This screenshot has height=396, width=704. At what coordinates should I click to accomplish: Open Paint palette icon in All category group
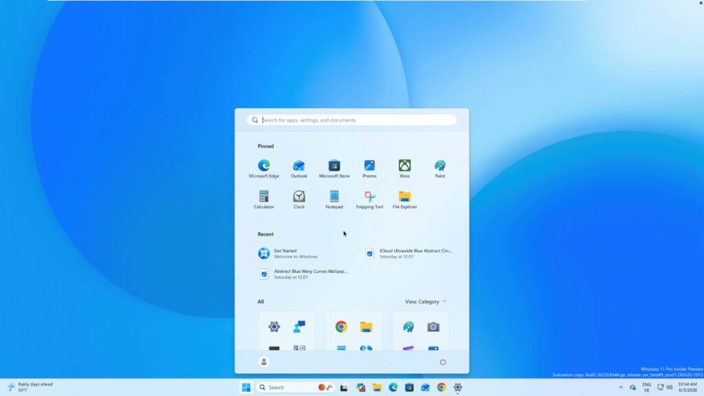click(x=408, y=327)
